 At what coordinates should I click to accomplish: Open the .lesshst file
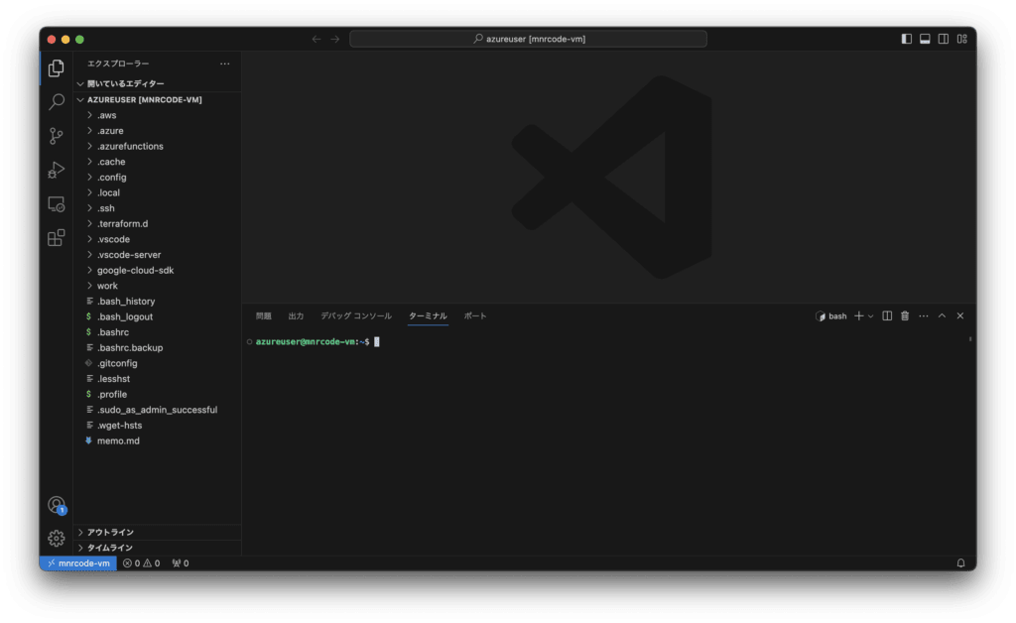(158, 380)
